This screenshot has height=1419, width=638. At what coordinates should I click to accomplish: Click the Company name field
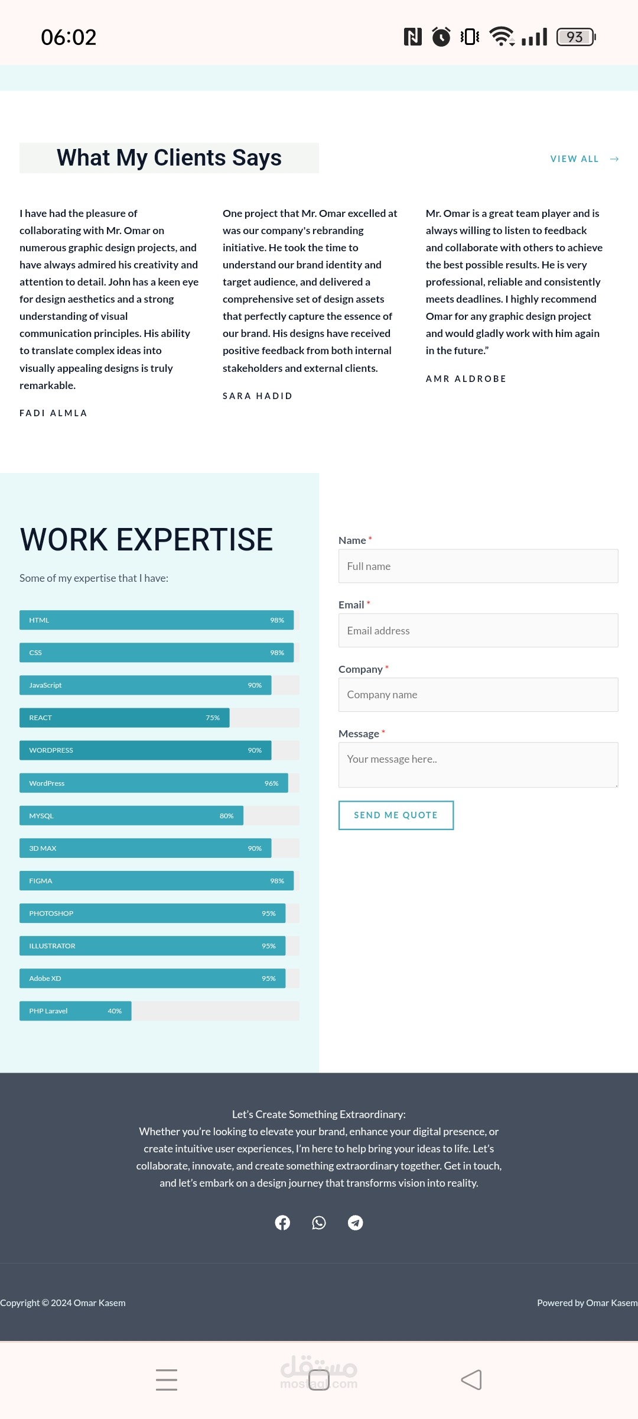click(478, 695)
